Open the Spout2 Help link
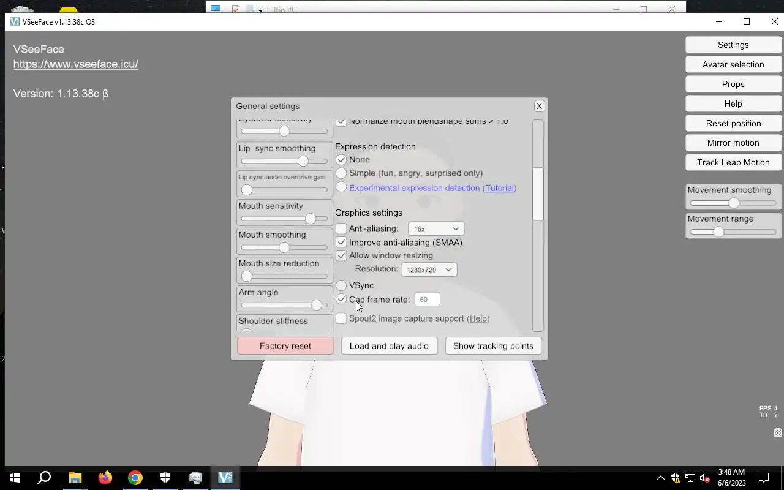The height and width of the screenshot is (490, 784). (478, 318)
